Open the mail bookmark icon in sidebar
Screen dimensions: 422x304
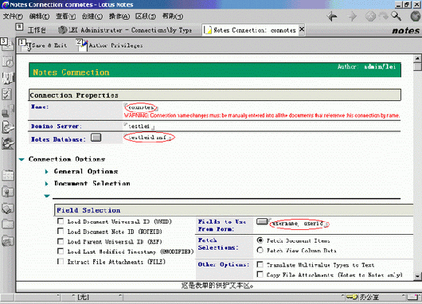click(7, 45)
